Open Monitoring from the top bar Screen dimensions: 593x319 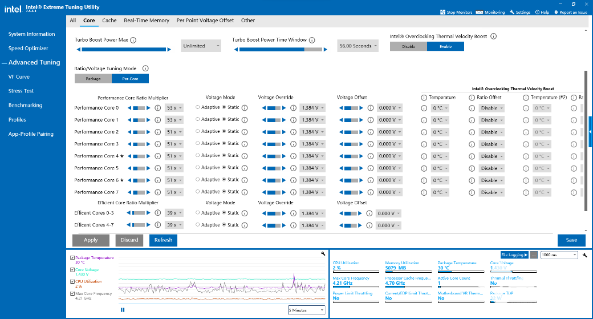click(x=490, y=12)
